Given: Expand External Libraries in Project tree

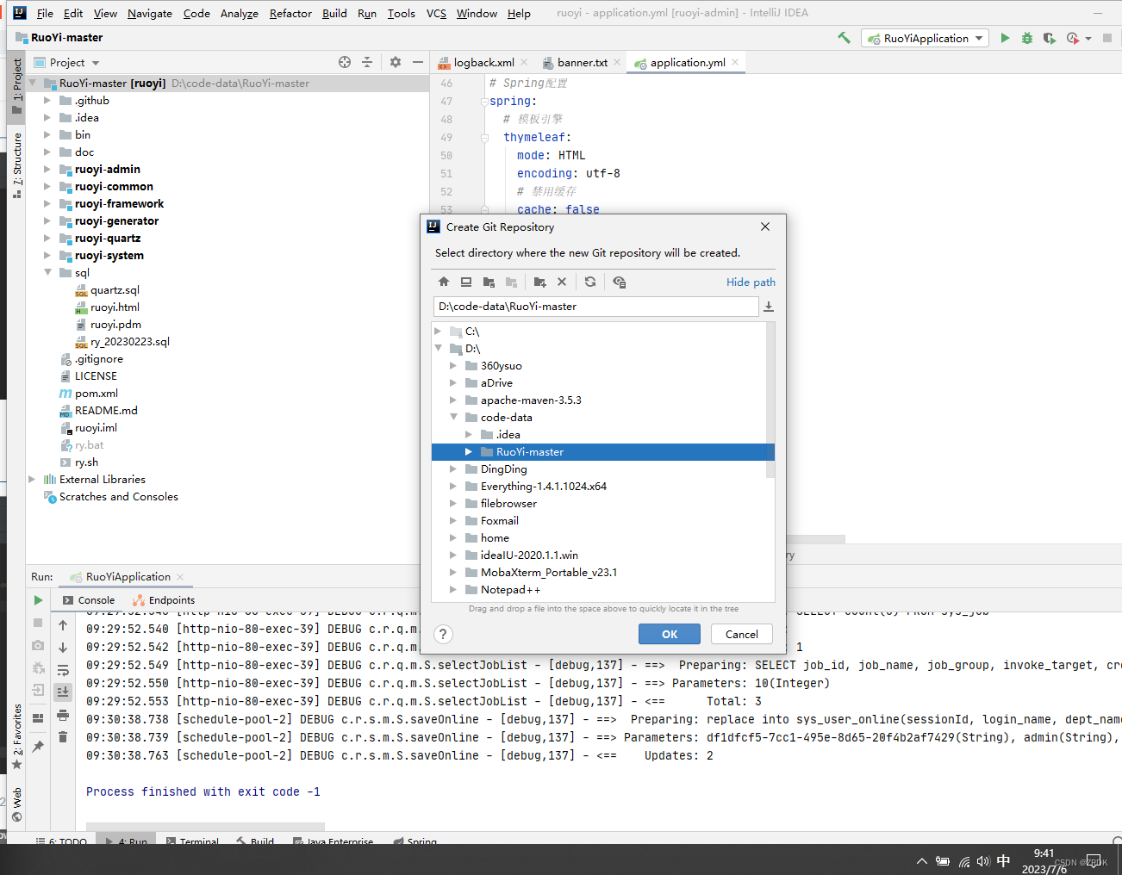Looking at the screenshot, I should 32,480.
